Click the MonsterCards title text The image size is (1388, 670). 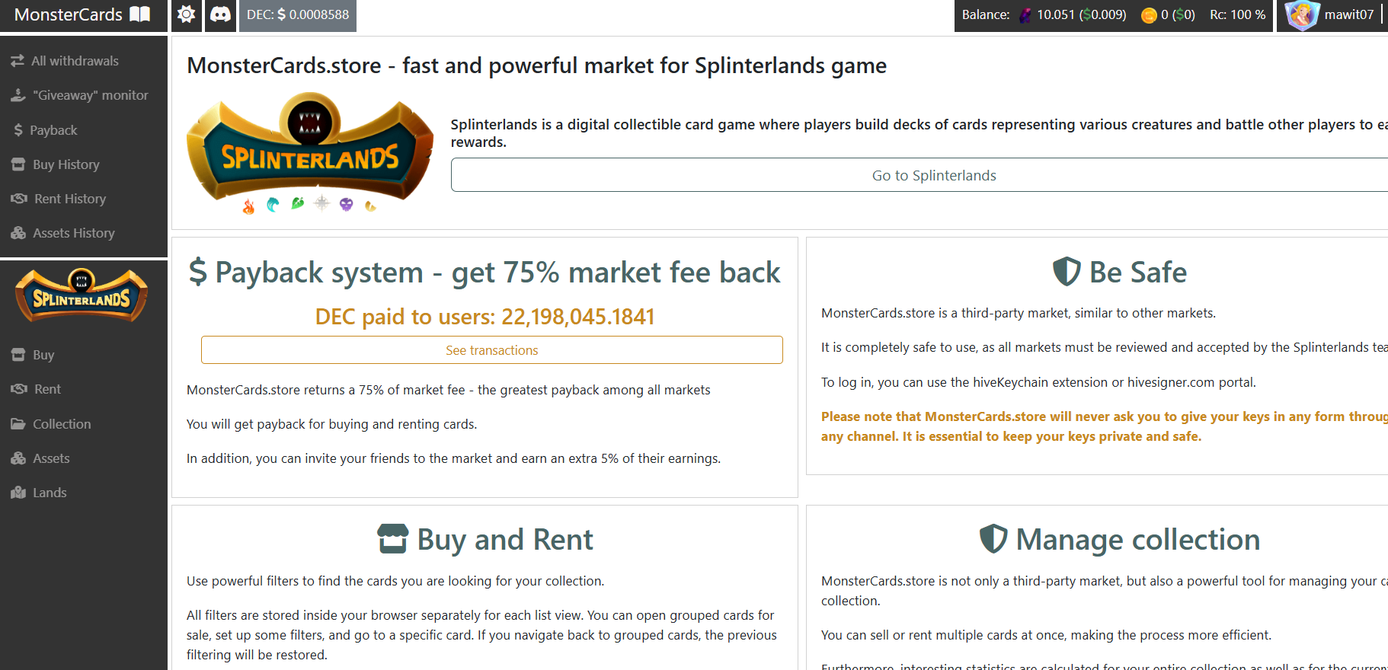coord(69,14)
